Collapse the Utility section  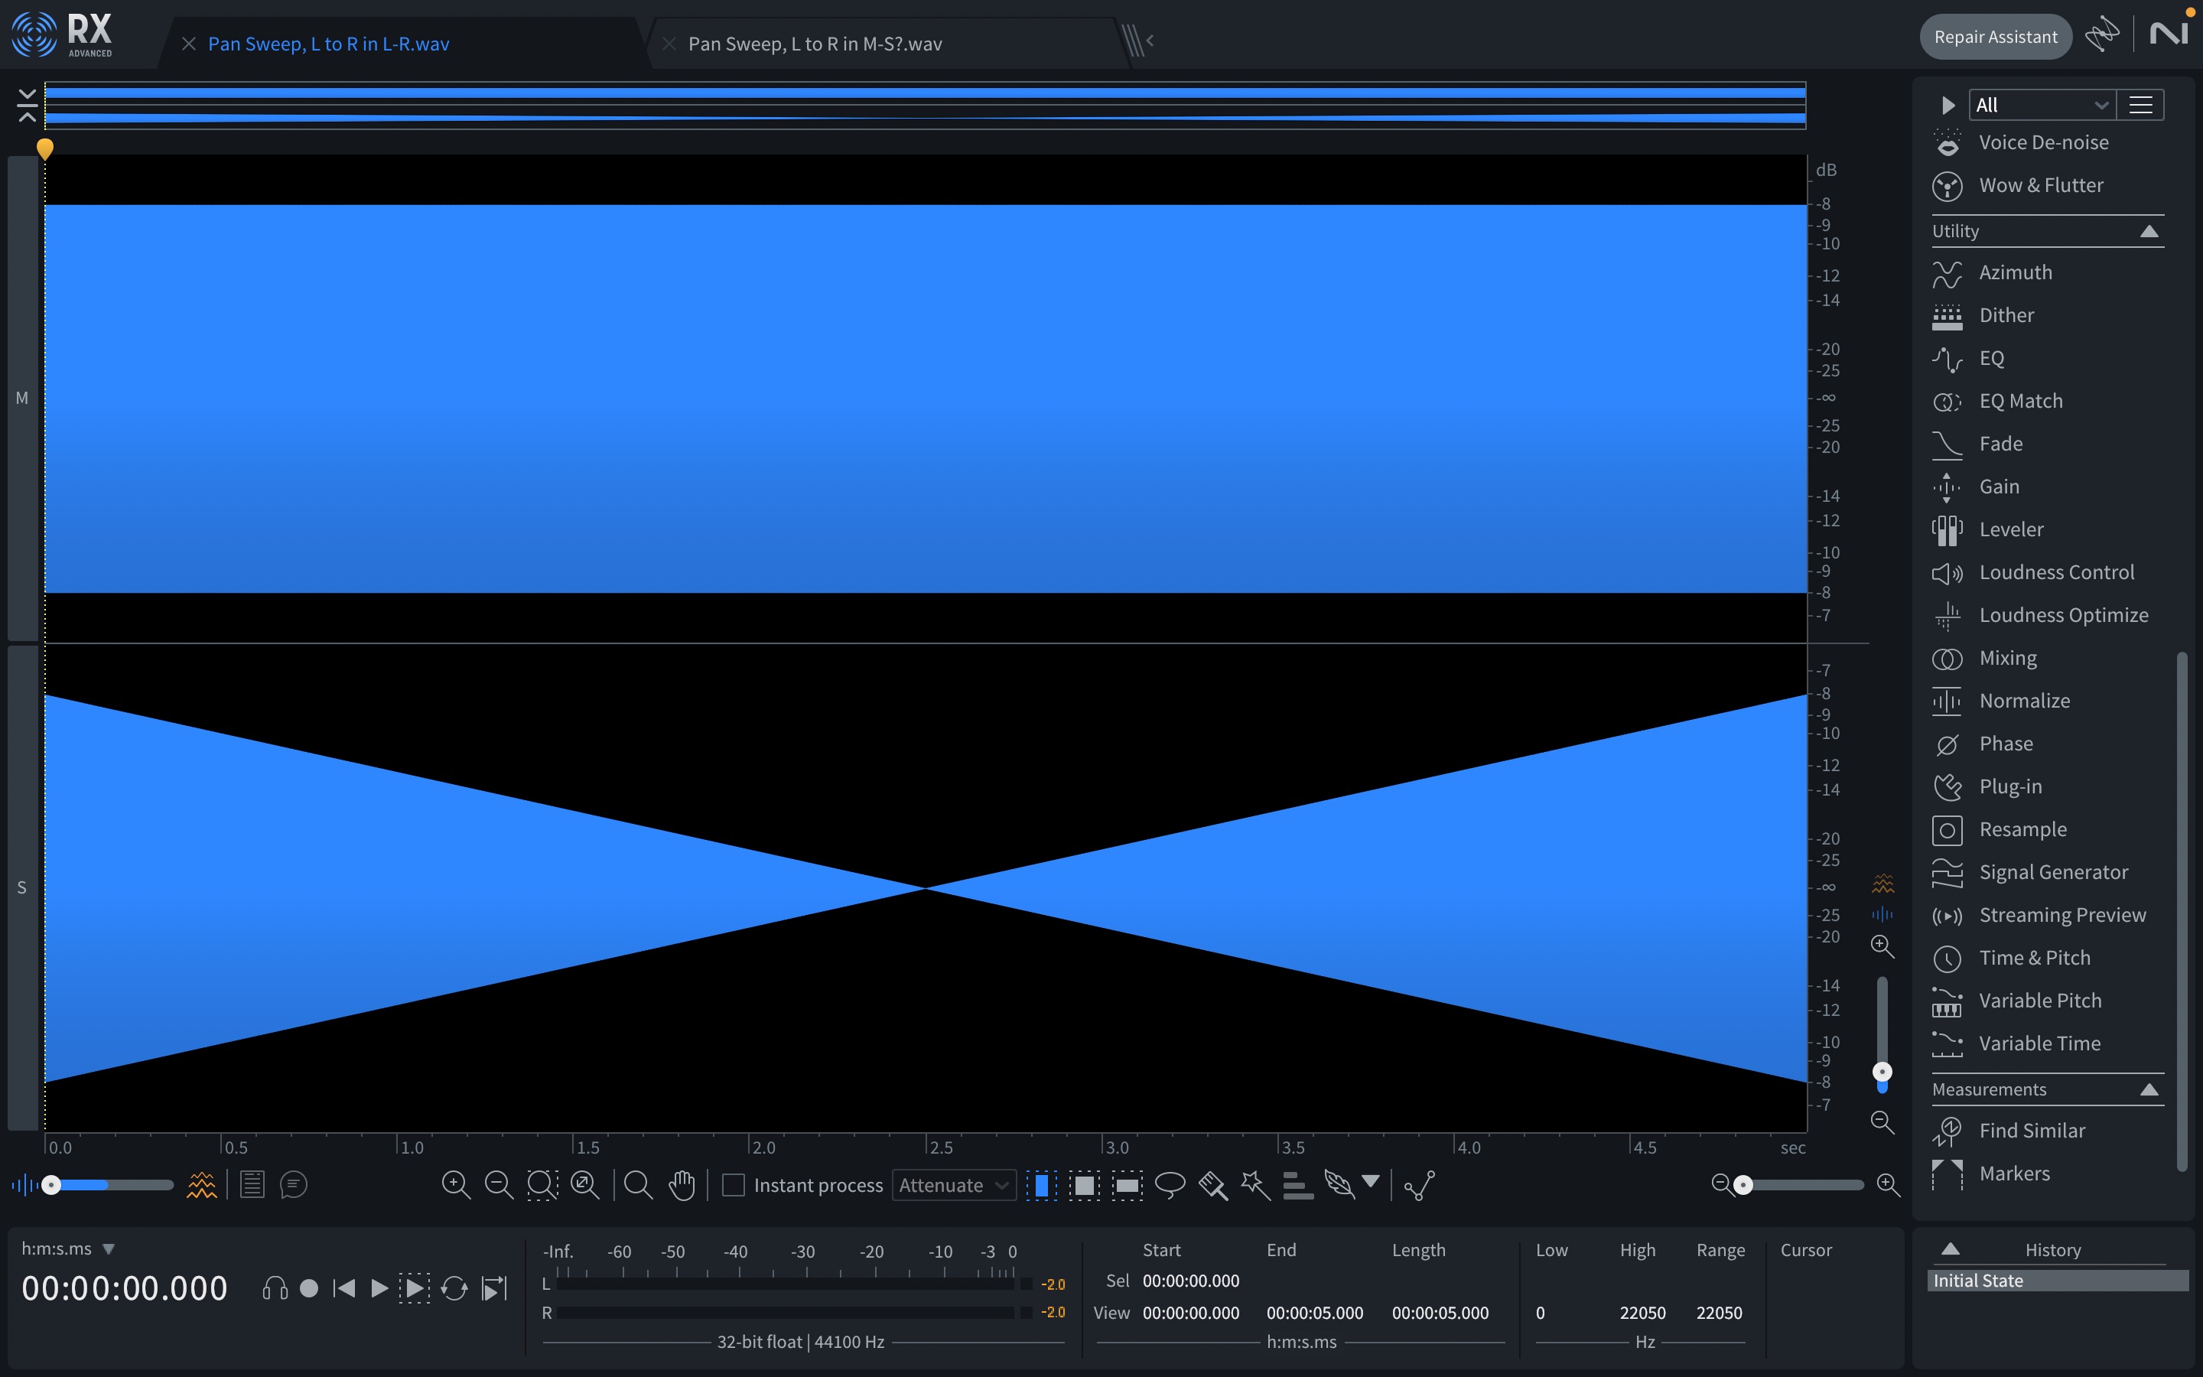tap(2149, 230)
